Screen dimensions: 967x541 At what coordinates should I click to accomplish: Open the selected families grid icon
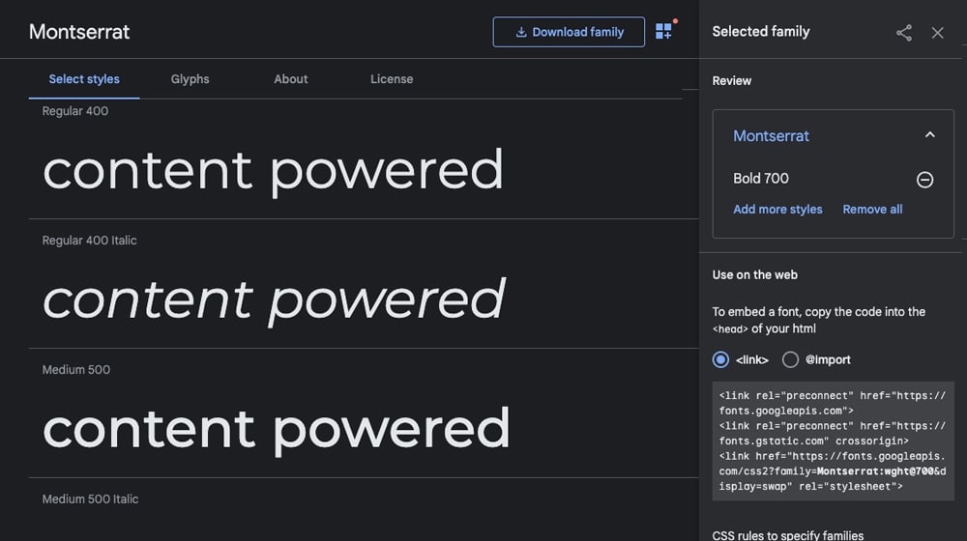pyautogui.click(x=663, y=32)
